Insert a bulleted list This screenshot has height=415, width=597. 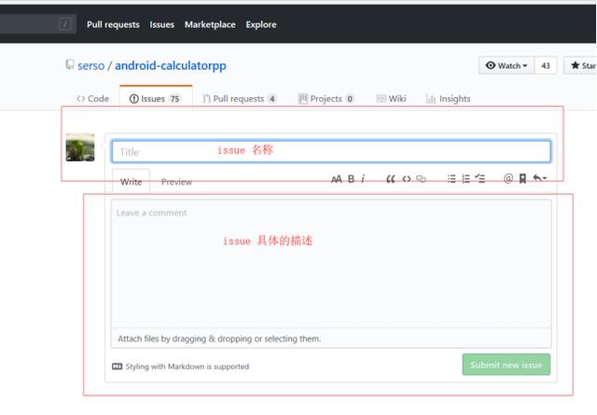(x=451, y=179)
